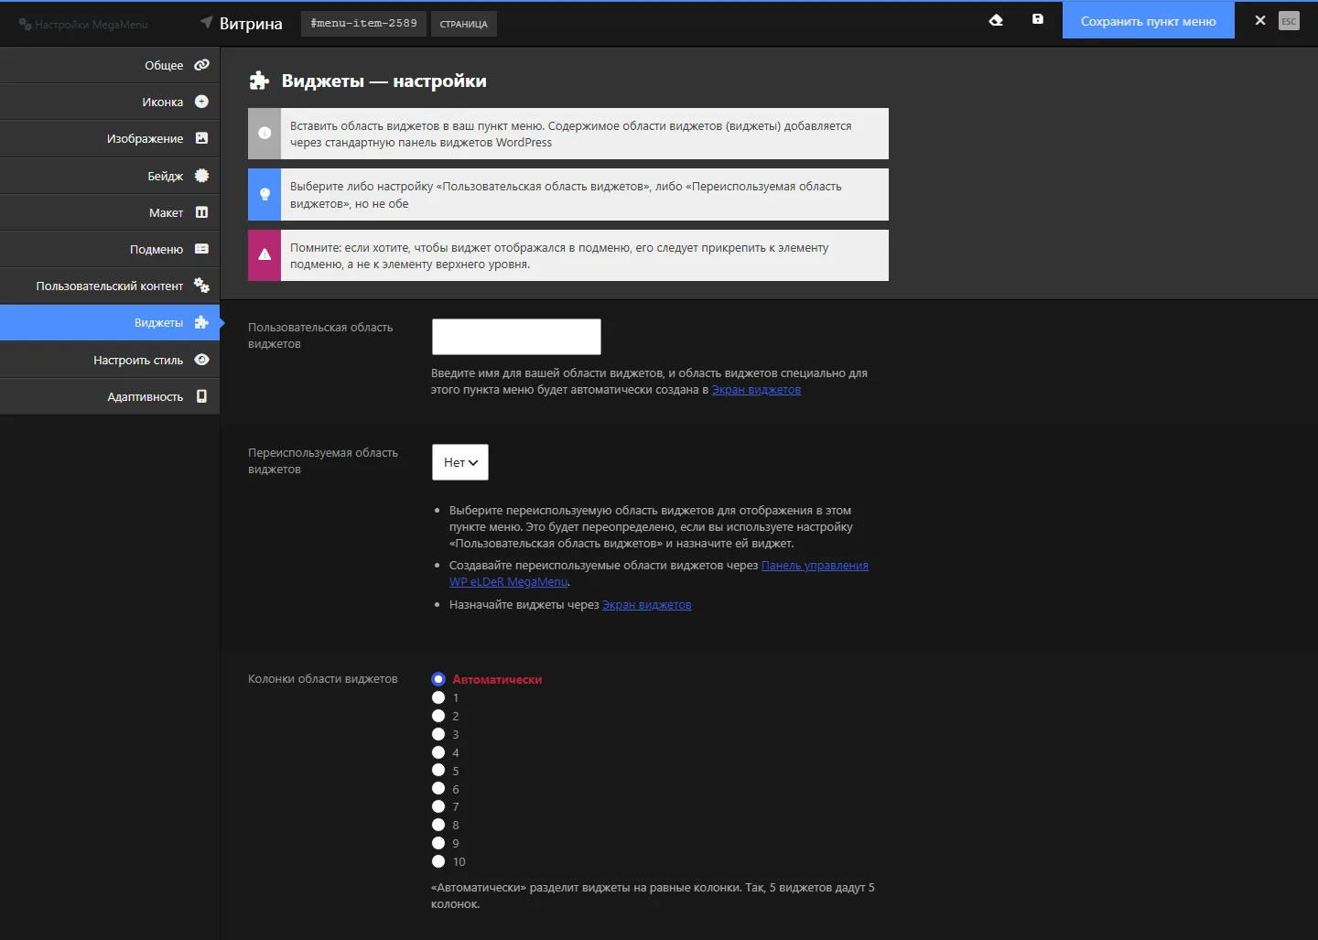Viewport: 1318px width, 940px height.
Task: Select the Автоматически radio button
Action: coord(438,679)
